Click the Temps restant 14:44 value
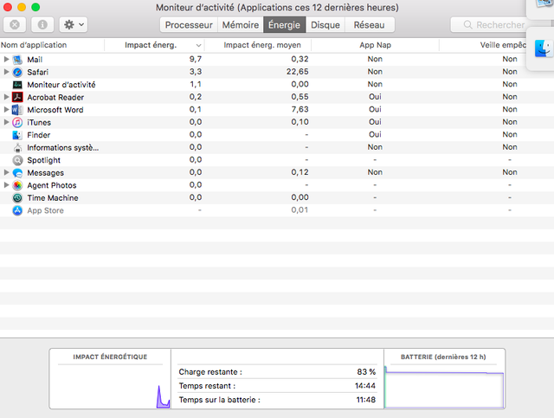This screenshot has width=554, height=418. (365, 386)
